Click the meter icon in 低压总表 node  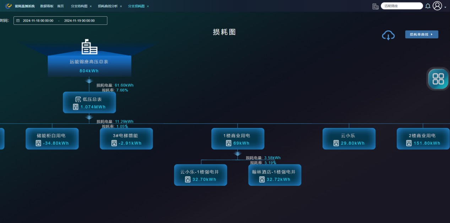(76, 107)
